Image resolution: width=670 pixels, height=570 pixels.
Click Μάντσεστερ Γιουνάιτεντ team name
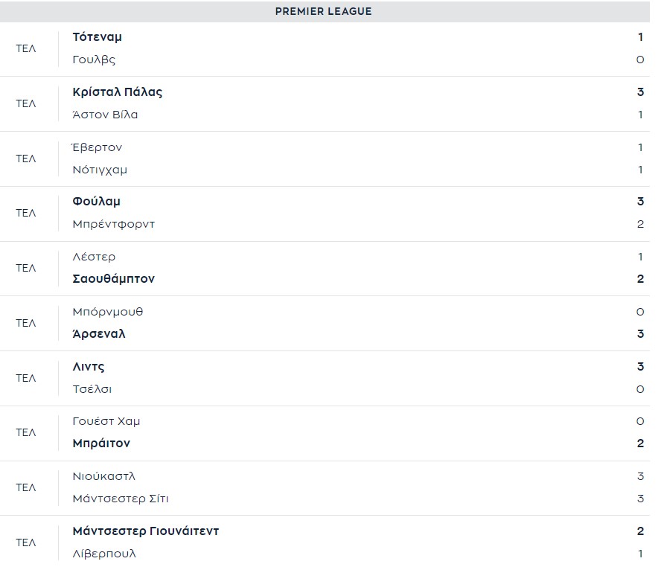146,531
